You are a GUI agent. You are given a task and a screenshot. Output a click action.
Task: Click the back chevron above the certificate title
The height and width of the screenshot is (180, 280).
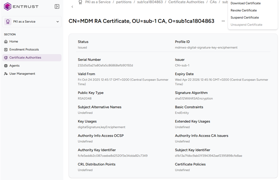pos(72,7)
